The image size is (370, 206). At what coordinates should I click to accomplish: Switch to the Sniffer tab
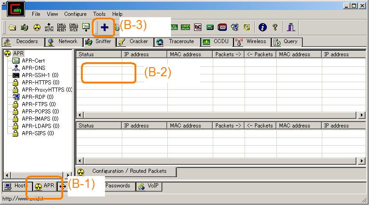[x=99, y=42]
